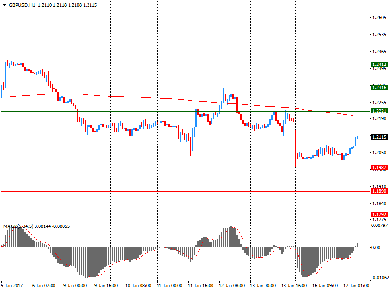Image resolution: width=389 pixels, height=291 pixels.
Task: Click the 5 Jan 2017 time axis label
Action: point(12,286)
